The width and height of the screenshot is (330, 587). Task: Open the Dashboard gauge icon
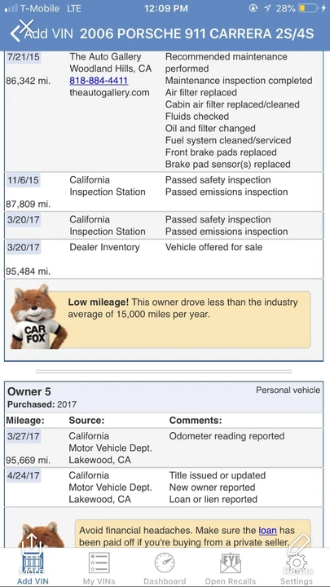pyautogui.click(x=165, y=563)
